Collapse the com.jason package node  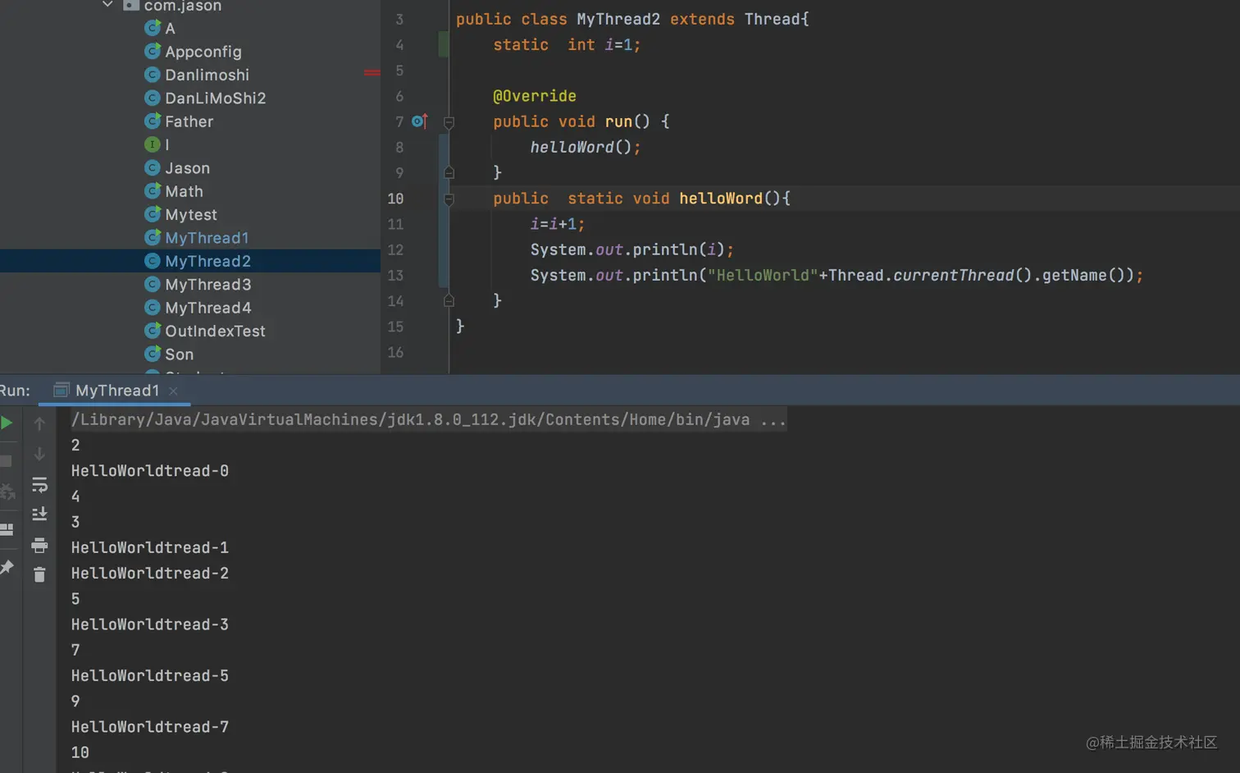(x=107, y=5)
